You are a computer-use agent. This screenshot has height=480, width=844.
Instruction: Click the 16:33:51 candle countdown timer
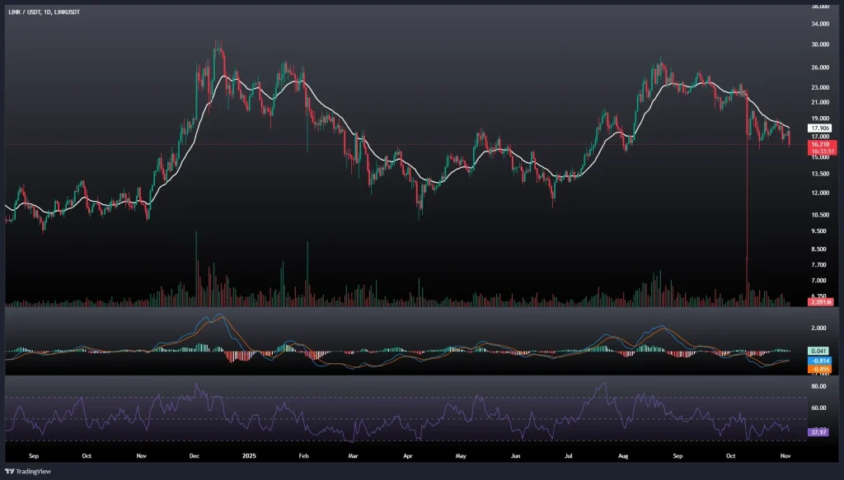click(x=799, y=151)
